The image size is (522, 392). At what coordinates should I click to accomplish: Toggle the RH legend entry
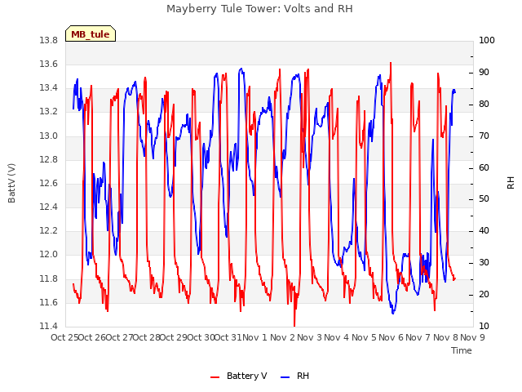(x=294, y=376)
